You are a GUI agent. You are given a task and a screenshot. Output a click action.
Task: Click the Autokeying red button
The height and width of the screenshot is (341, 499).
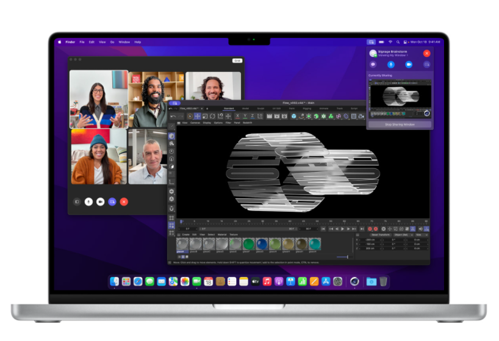(376, 229)
